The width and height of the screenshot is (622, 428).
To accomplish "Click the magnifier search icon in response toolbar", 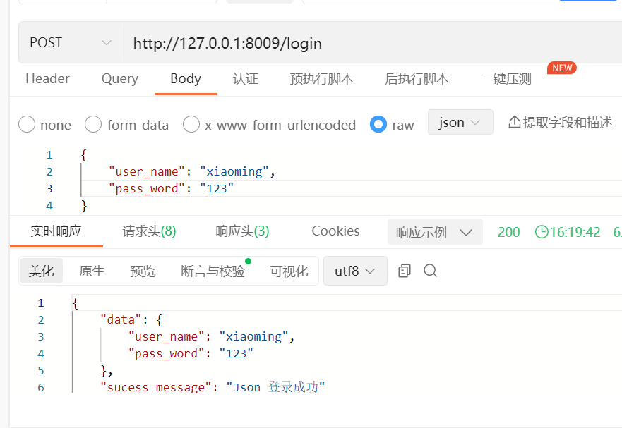I will pyautogui.click(x=430, y=271).
